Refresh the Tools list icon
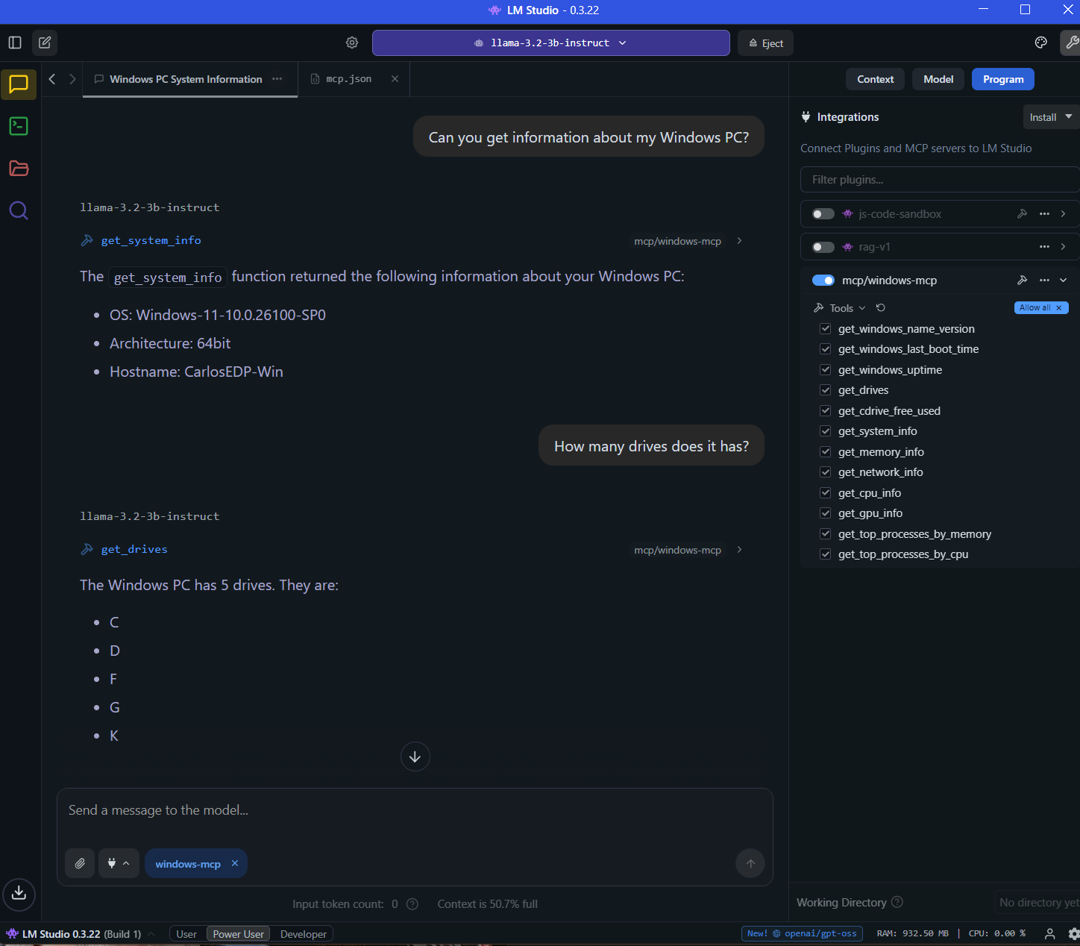The width and height of the screenshot is (1080, 946). [x=881, y=308]
